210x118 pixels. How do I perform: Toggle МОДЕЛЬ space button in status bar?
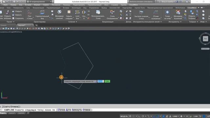[124, 116]
